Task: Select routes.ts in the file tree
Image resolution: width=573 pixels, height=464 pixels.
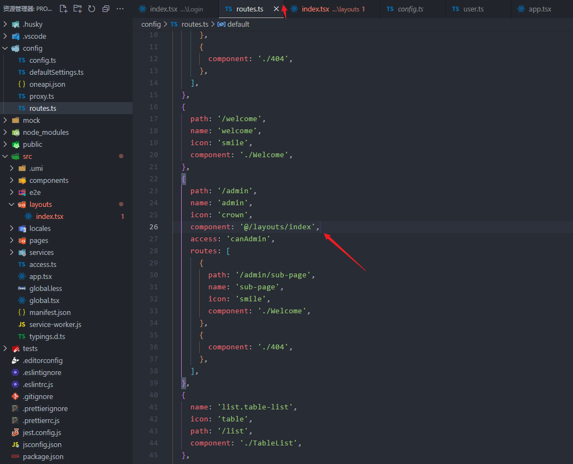Action: [66, 108]
